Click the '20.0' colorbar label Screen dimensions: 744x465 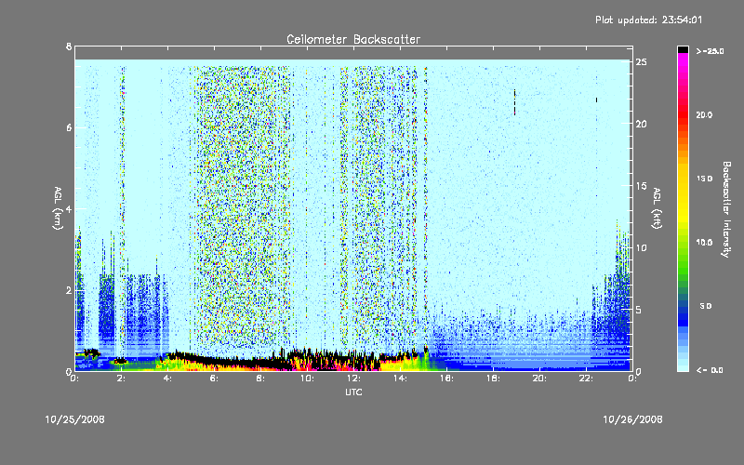[x=705, y=114]
